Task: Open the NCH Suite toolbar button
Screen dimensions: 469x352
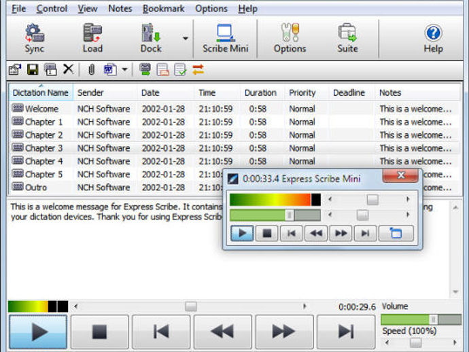Action: pyautogui.click(x=347, y=38)
